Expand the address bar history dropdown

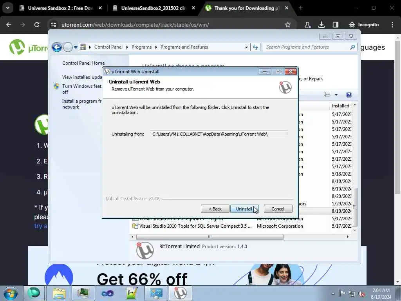click(x=246, y=47)
